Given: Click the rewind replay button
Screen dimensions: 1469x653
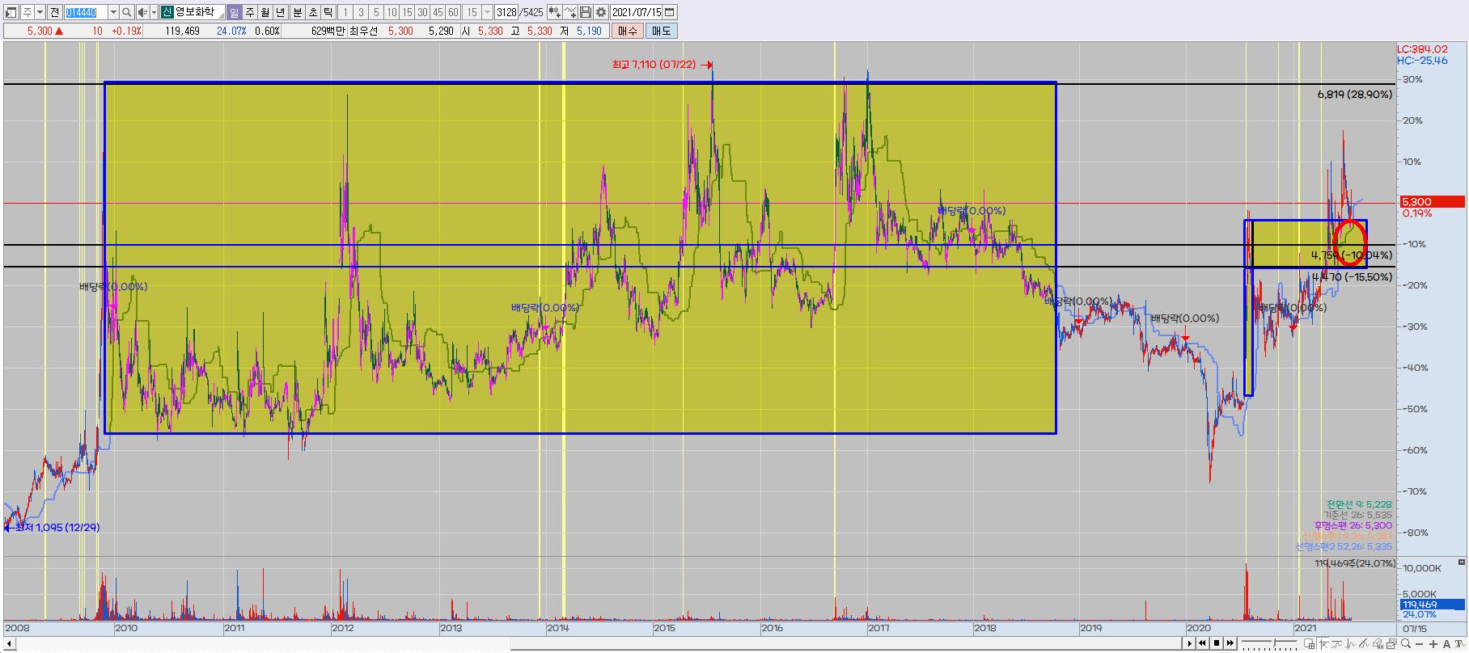Looking at the screenshot, I should [1203, 643].
